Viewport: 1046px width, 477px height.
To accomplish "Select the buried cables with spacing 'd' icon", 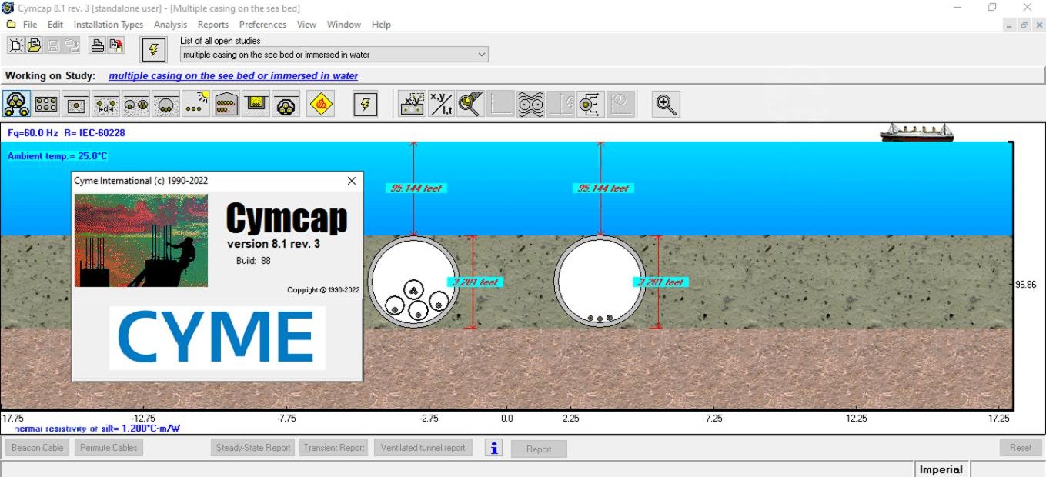I will pos(106,104).
